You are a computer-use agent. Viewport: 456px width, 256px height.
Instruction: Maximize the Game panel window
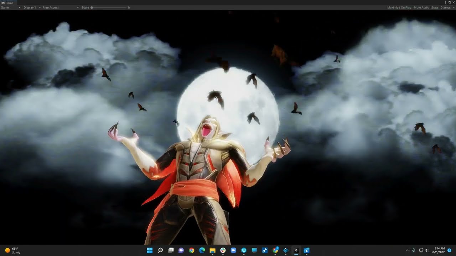coord(450,2)
